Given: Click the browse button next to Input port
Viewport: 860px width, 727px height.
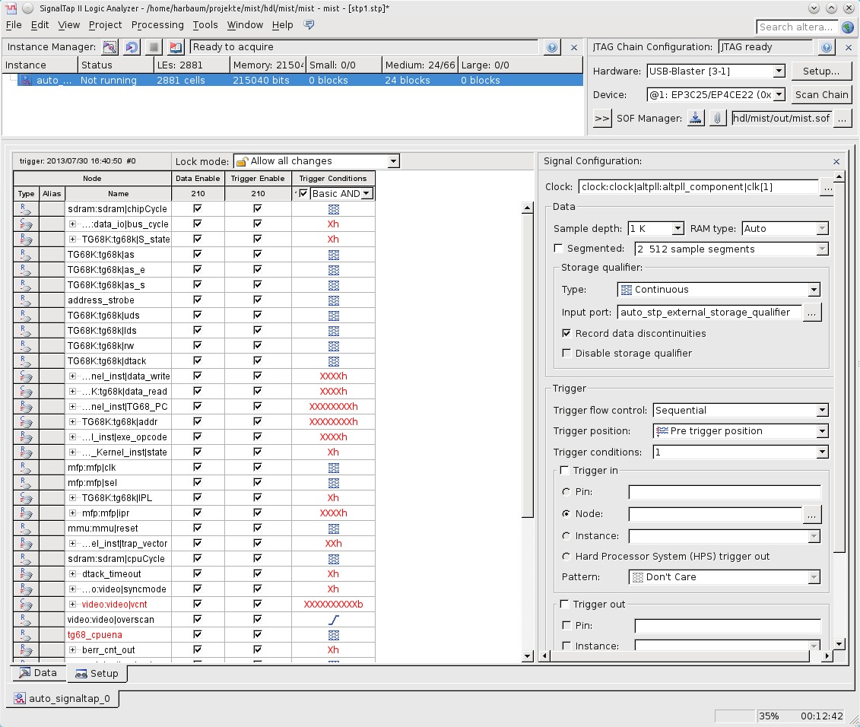Looking at the screenshot, I should pos(812,313).
